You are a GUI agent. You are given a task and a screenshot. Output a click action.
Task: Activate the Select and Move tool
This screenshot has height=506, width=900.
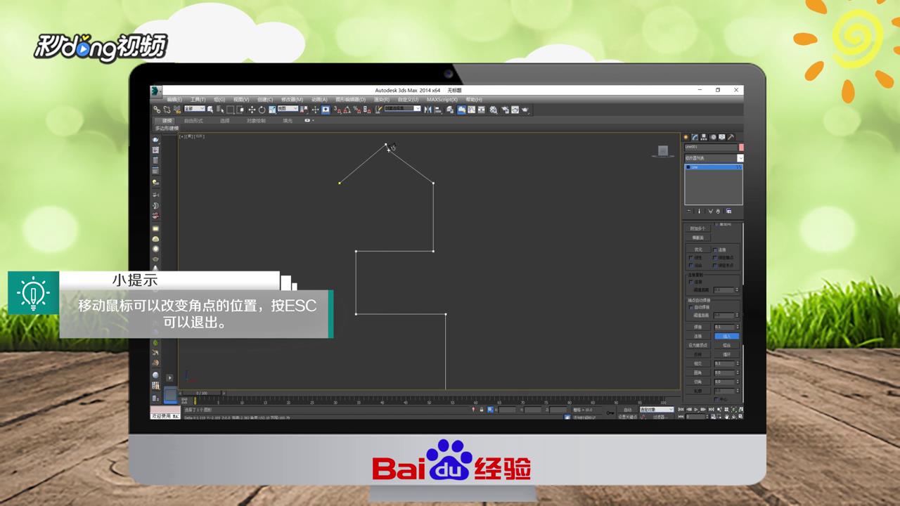tap(252, 110)
